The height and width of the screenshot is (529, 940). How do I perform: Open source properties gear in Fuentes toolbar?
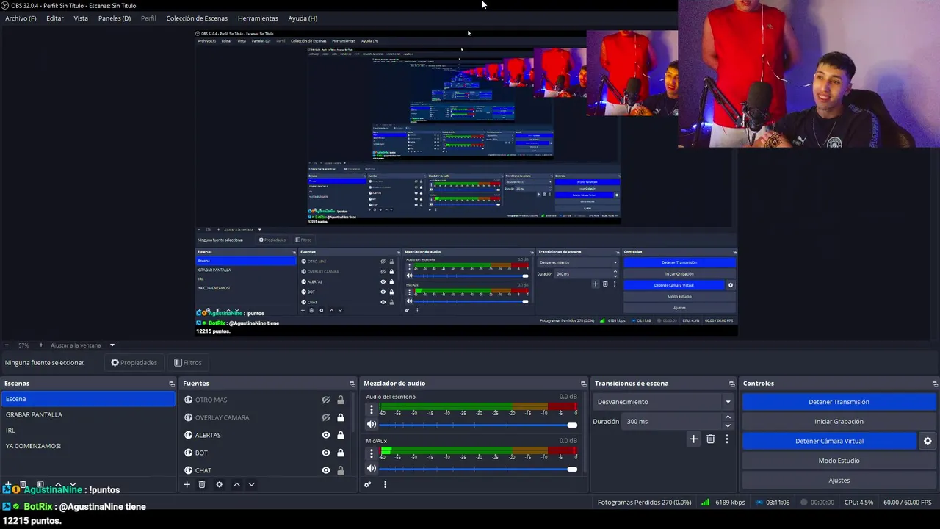(x=219, y=484)
